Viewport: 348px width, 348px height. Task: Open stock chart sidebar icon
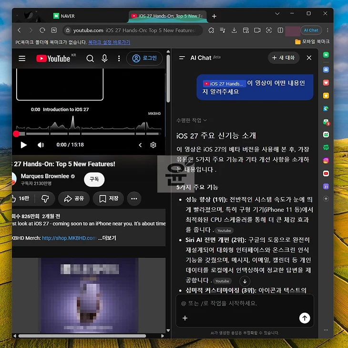326,134
